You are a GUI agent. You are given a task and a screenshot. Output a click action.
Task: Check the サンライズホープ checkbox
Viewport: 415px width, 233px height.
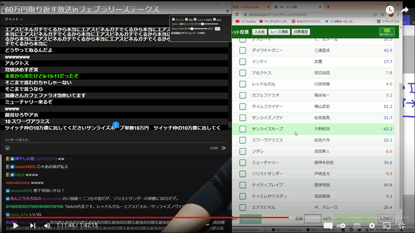click(243, 129)
